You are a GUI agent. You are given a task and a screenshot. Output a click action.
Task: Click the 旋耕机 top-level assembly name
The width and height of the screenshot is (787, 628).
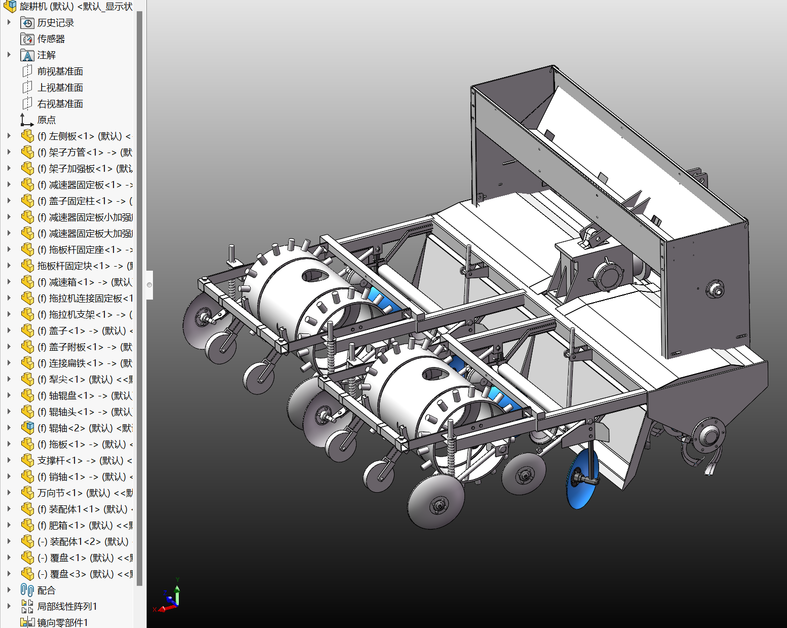pyautogui.click(x=76, y=7)
